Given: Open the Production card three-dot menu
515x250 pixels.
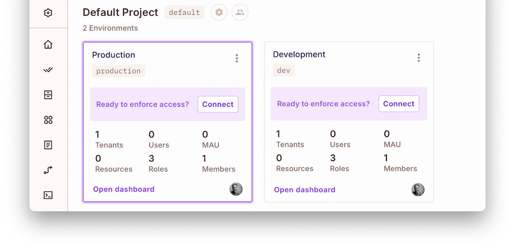Looking at the screenshot, I should point(237,58).
